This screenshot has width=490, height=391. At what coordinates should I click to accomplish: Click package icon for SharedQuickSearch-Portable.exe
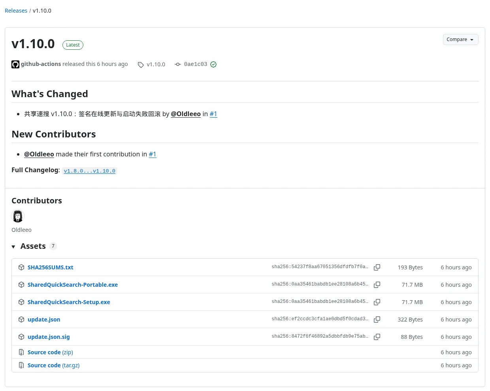click(x=21, y=285)
